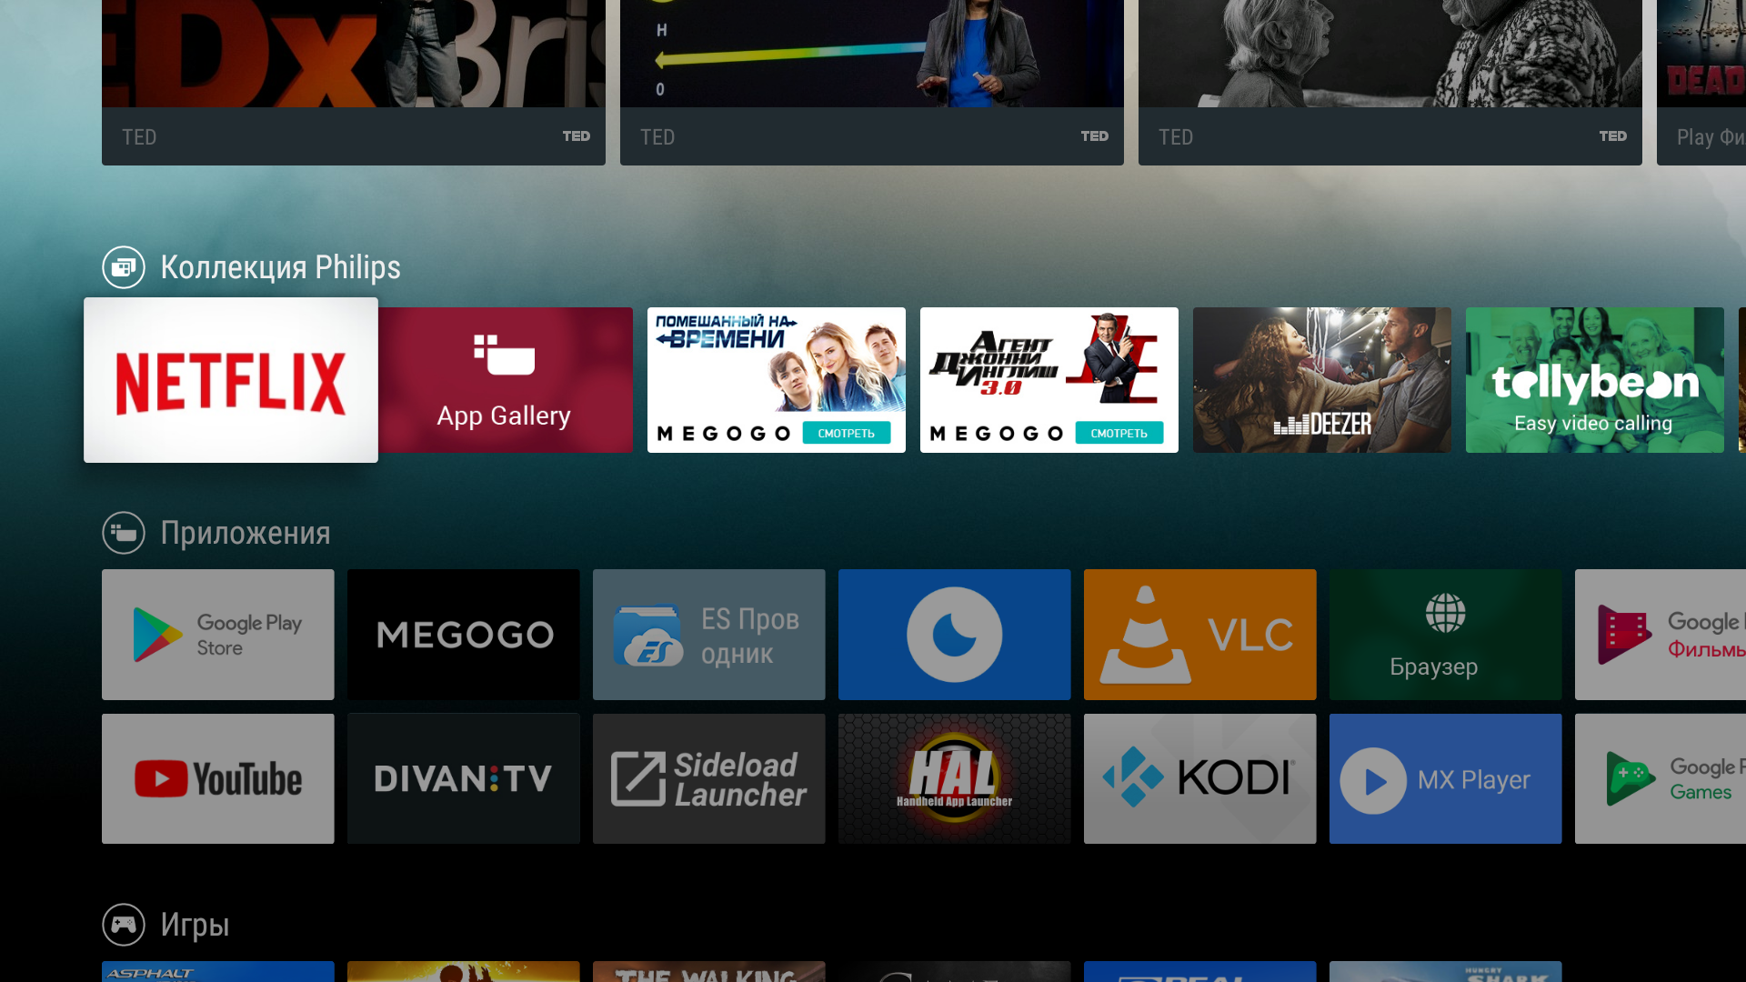This screenshot has width=1746, height=982.
Task: Open YouTube app
Action: (x=218, y=779)
